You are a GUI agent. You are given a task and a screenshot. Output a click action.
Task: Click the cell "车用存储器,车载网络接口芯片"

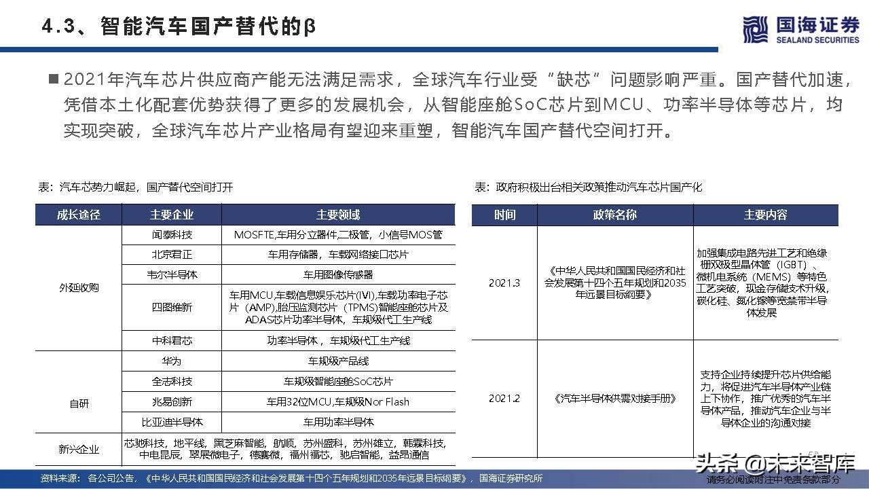(338, 255)
